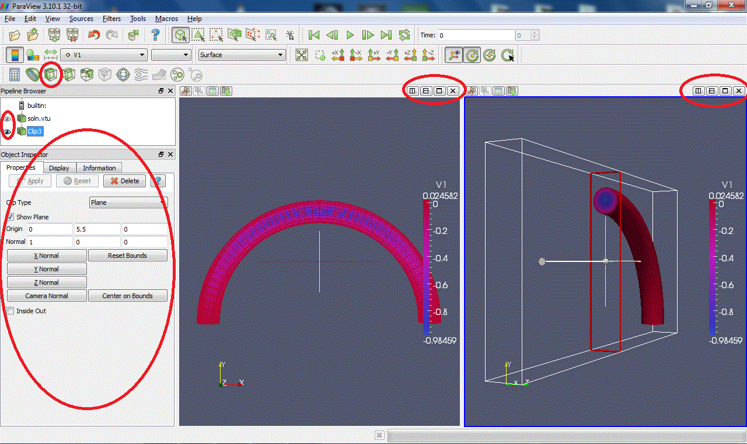747x444 pixels.
Task: Set view direction to -Y
Action: click(393, 55)
